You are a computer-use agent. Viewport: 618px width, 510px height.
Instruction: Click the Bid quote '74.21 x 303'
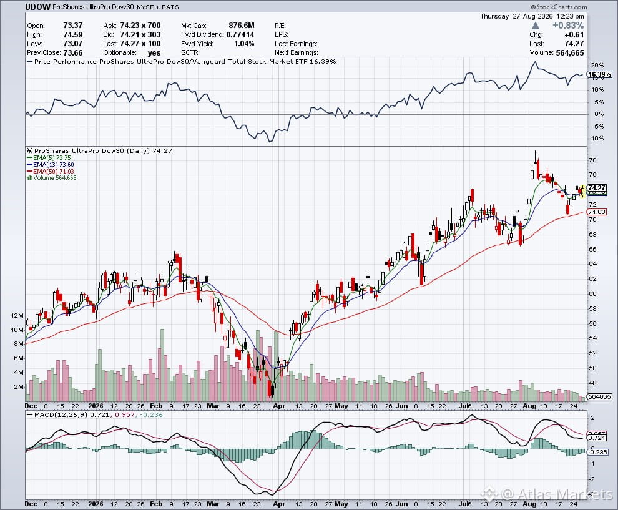(x=140, y=35)
